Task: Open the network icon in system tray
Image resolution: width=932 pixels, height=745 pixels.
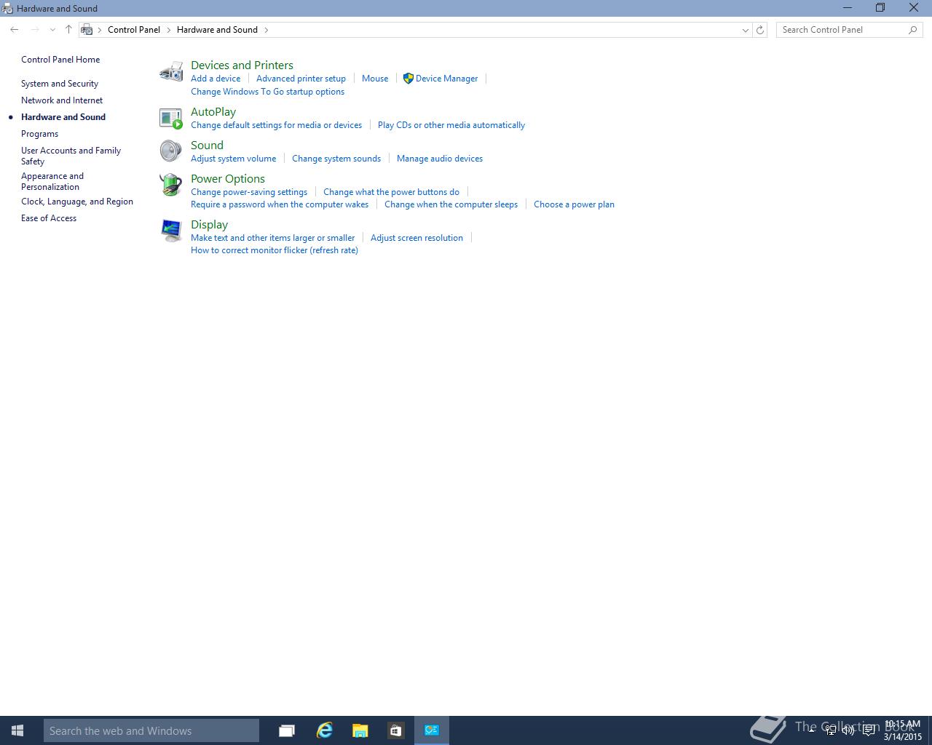Action: click(831, 730)
